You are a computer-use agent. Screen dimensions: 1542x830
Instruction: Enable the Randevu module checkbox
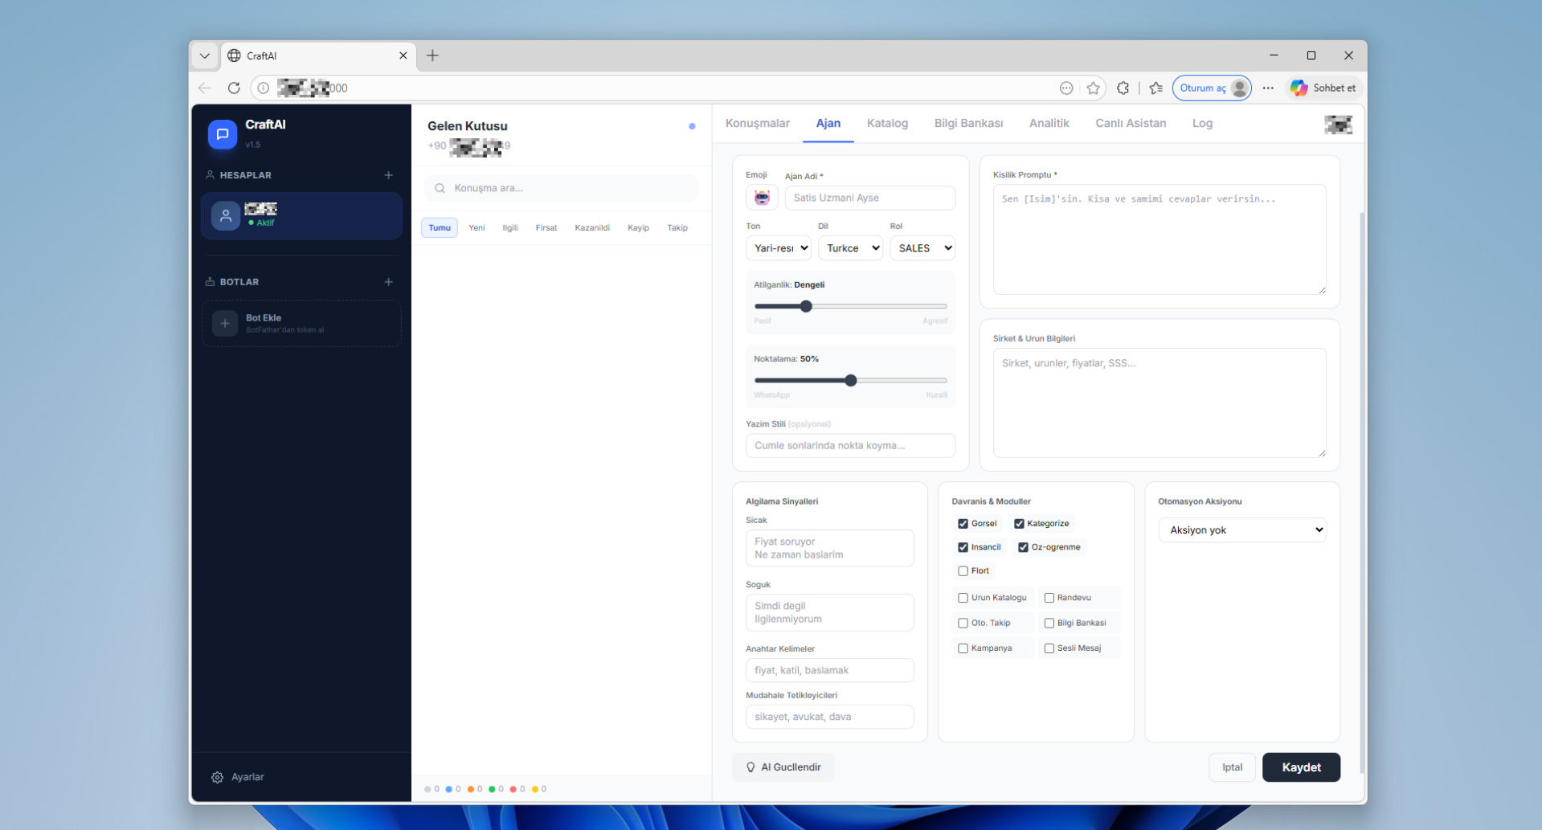1049,598
